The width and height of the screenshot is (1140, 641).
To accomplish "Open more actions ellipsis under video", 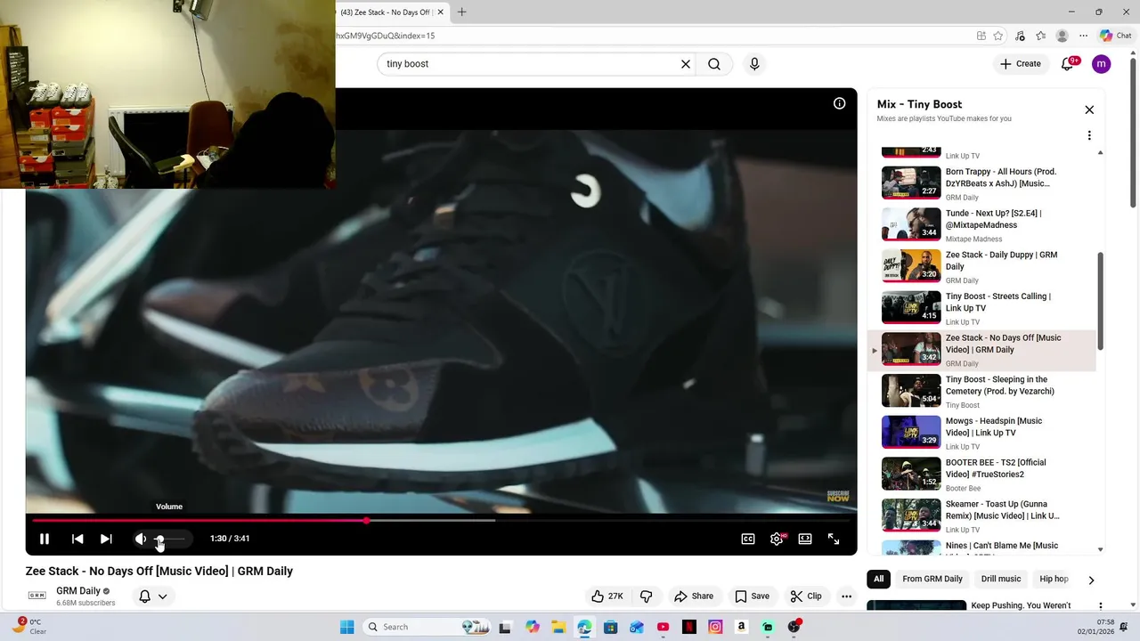I will (847, 596).
